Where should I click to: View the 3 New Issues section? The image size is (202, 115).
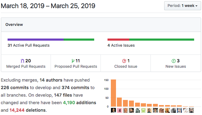[x=176, y=63]
